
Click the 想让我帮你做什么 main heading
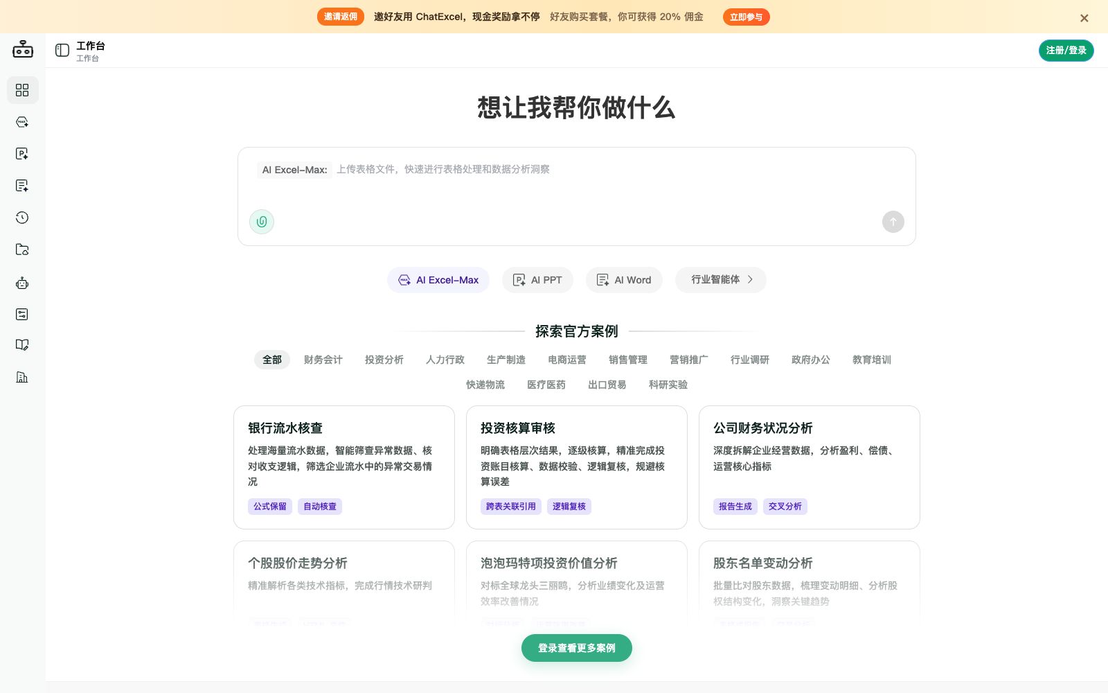point(576,107)
